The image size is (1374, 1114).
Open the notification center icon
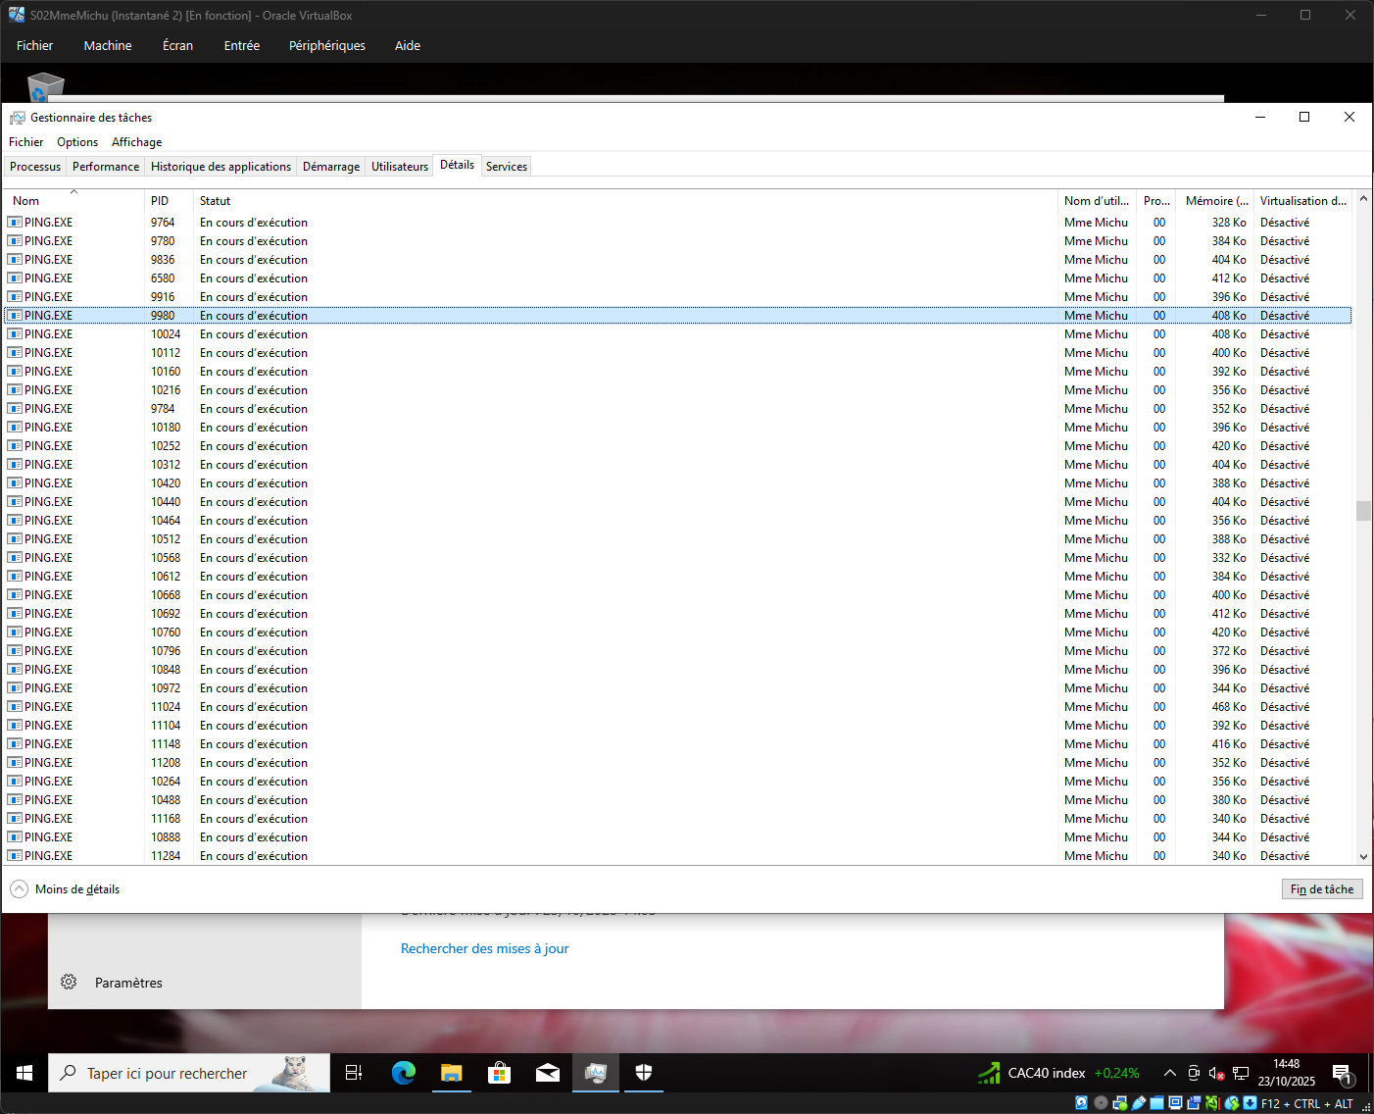click(1342, 1074)
